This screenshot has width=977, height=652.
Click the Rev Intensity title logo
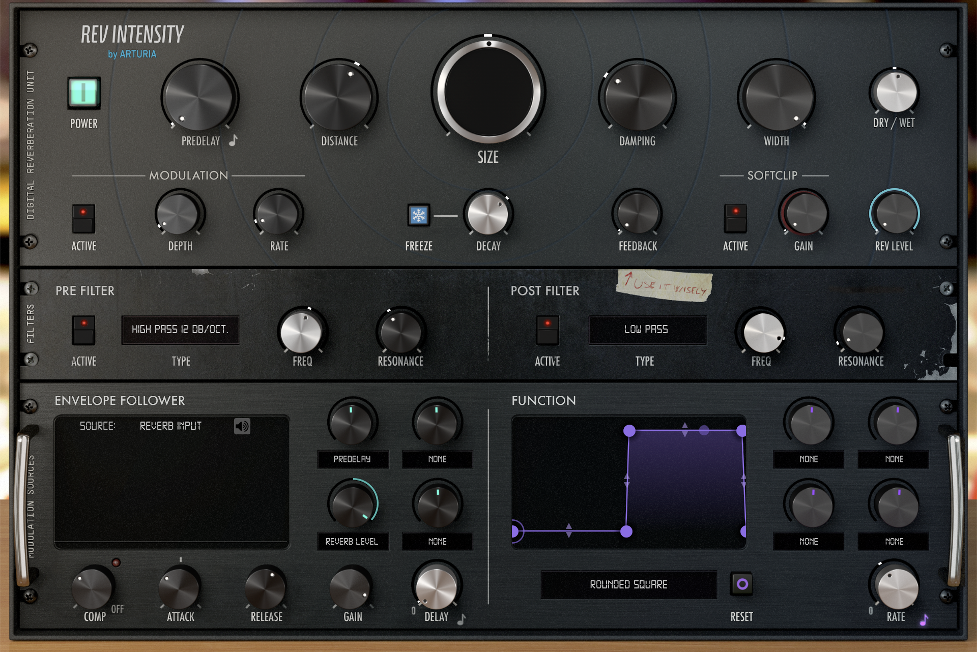pos(132,34)
